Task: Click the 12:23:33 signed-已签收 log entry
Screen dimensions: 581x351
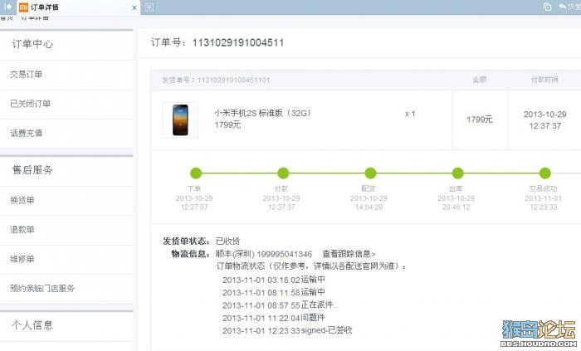Action: pos(287,330)
